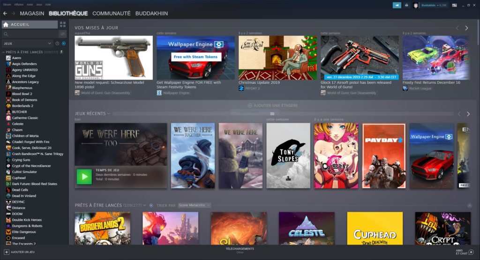Switch to the COMMUNAUTÉ tab

(x=112, y=14)
